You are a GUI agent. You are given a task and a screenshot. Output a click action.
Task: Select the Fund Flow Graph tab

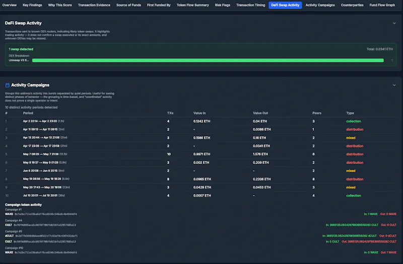point(382,5)
